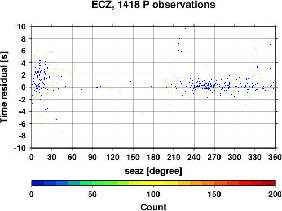Click the seaz [degree] axis label
The width and height of the screenshot is (282, 211).
click(153, 171)
